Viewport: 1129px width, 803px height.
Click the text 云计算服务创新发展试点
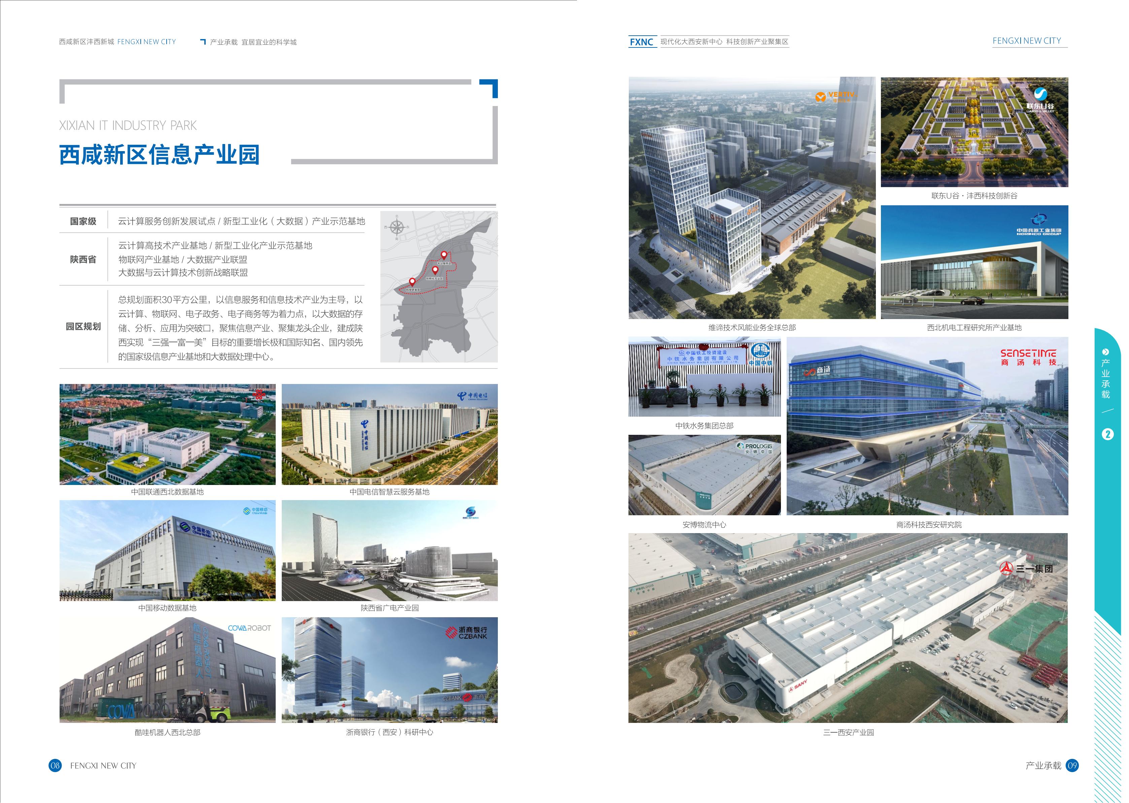(167, 221)
